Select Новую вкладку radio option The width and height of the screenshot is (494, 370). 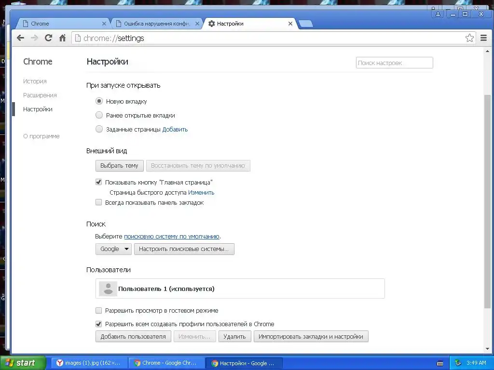point(99,101)
